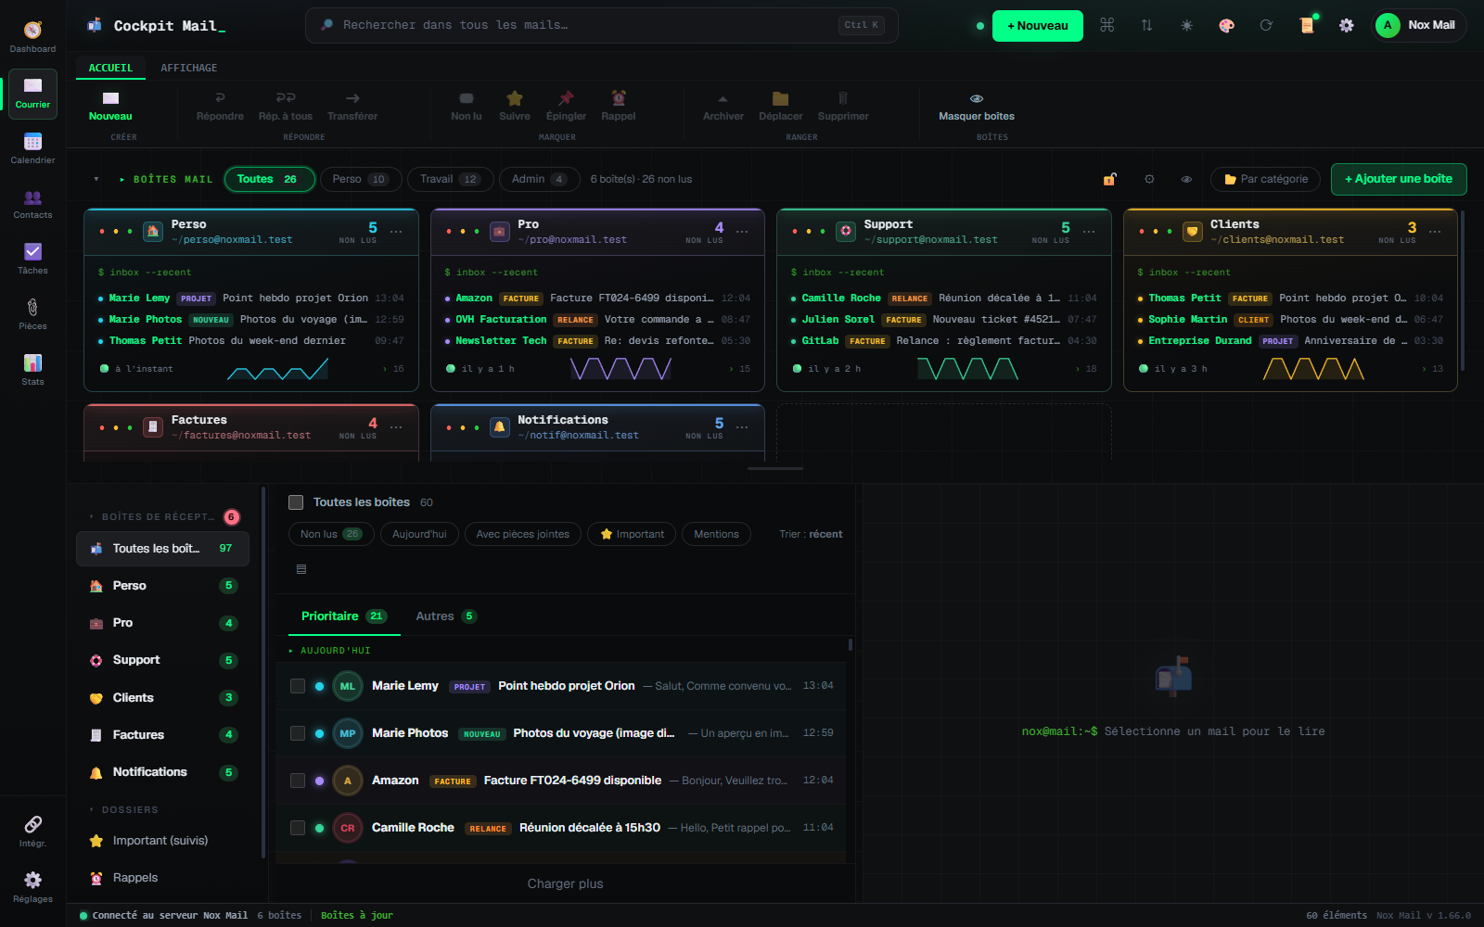The image size is (1484, 927).
Task: Open Intégr. integrations in the sidebar
Action: point(32,832)
